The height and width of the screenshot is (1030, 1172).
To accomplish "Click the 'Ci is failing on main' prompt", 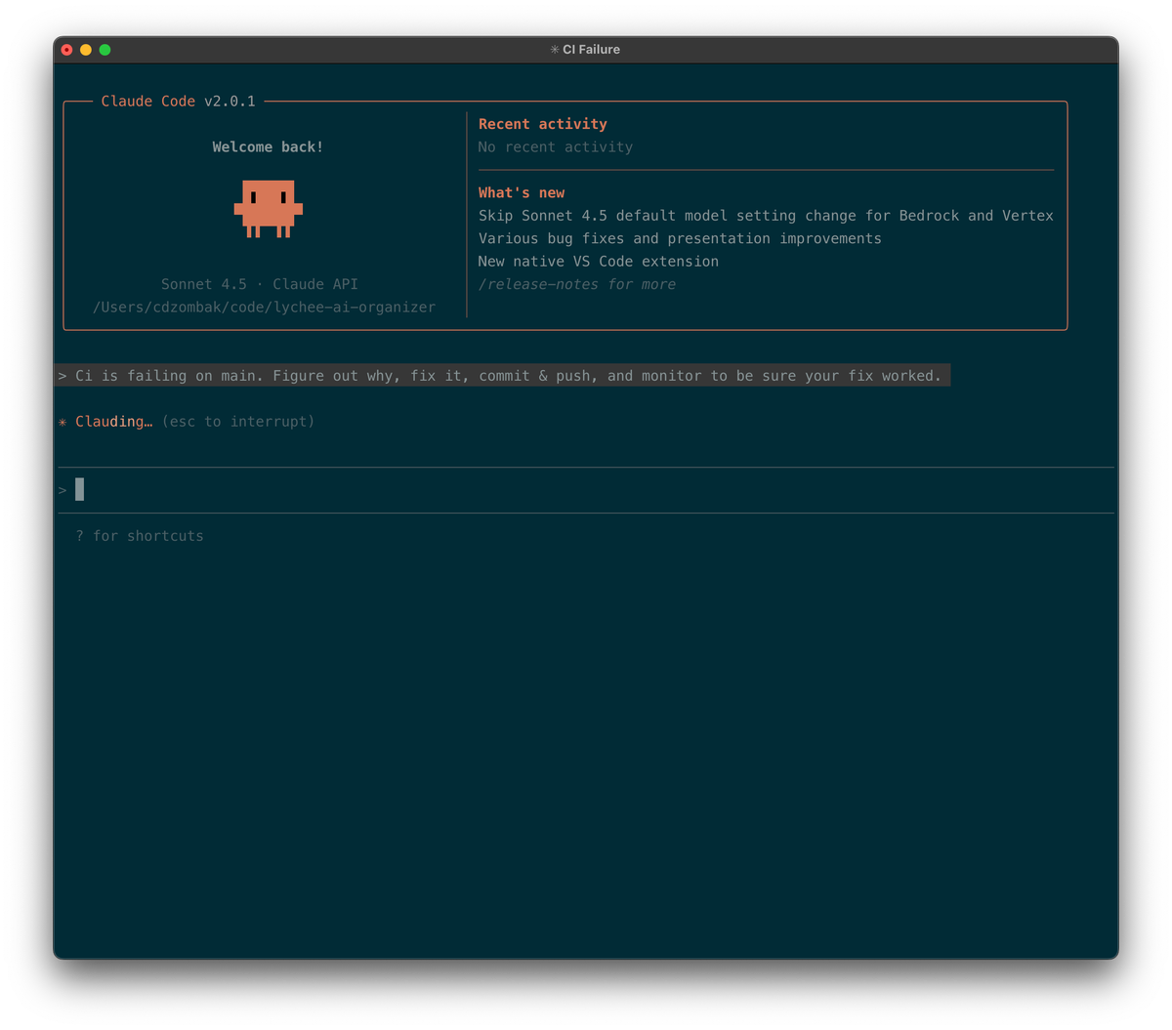I will pos(508,376).
